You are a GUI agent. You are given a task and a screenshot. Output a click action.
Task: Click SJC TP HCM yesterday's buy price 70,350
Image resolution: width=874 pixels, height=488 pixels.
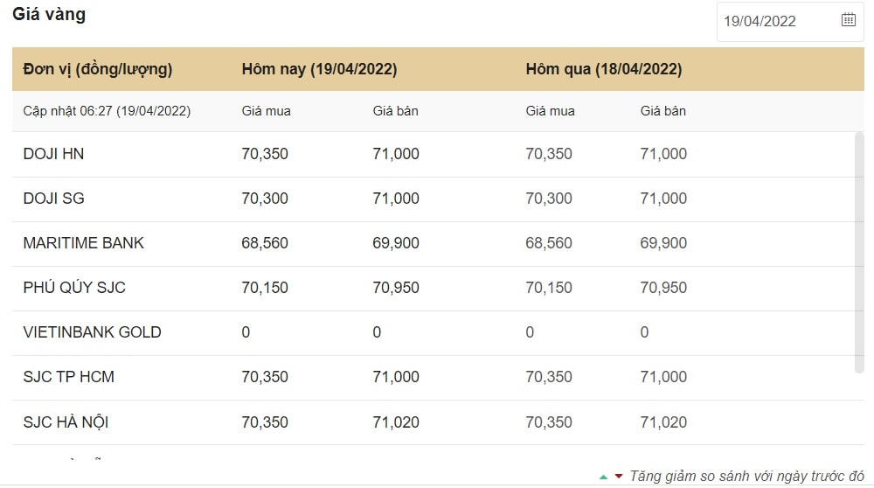549,377
